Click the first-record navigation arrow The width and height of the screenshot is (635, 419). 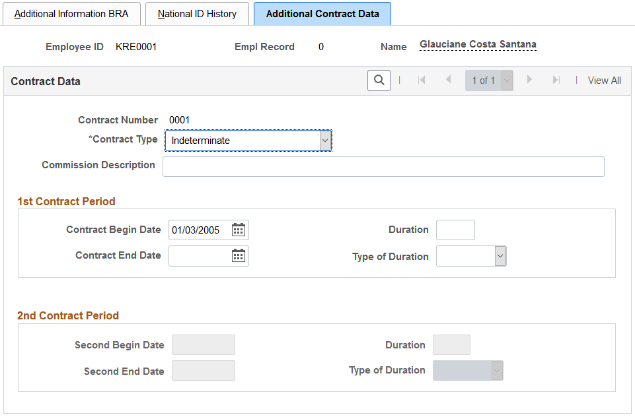tap(422, 80)
